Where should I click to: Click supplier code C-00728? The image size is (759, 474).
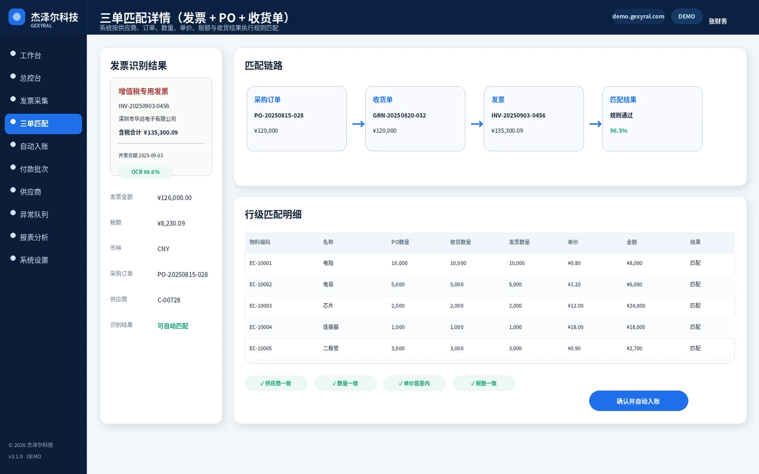tap(169, 300)
